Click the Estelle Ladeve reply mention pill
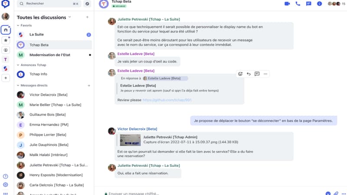347x195 pixels. click(165, 78)
